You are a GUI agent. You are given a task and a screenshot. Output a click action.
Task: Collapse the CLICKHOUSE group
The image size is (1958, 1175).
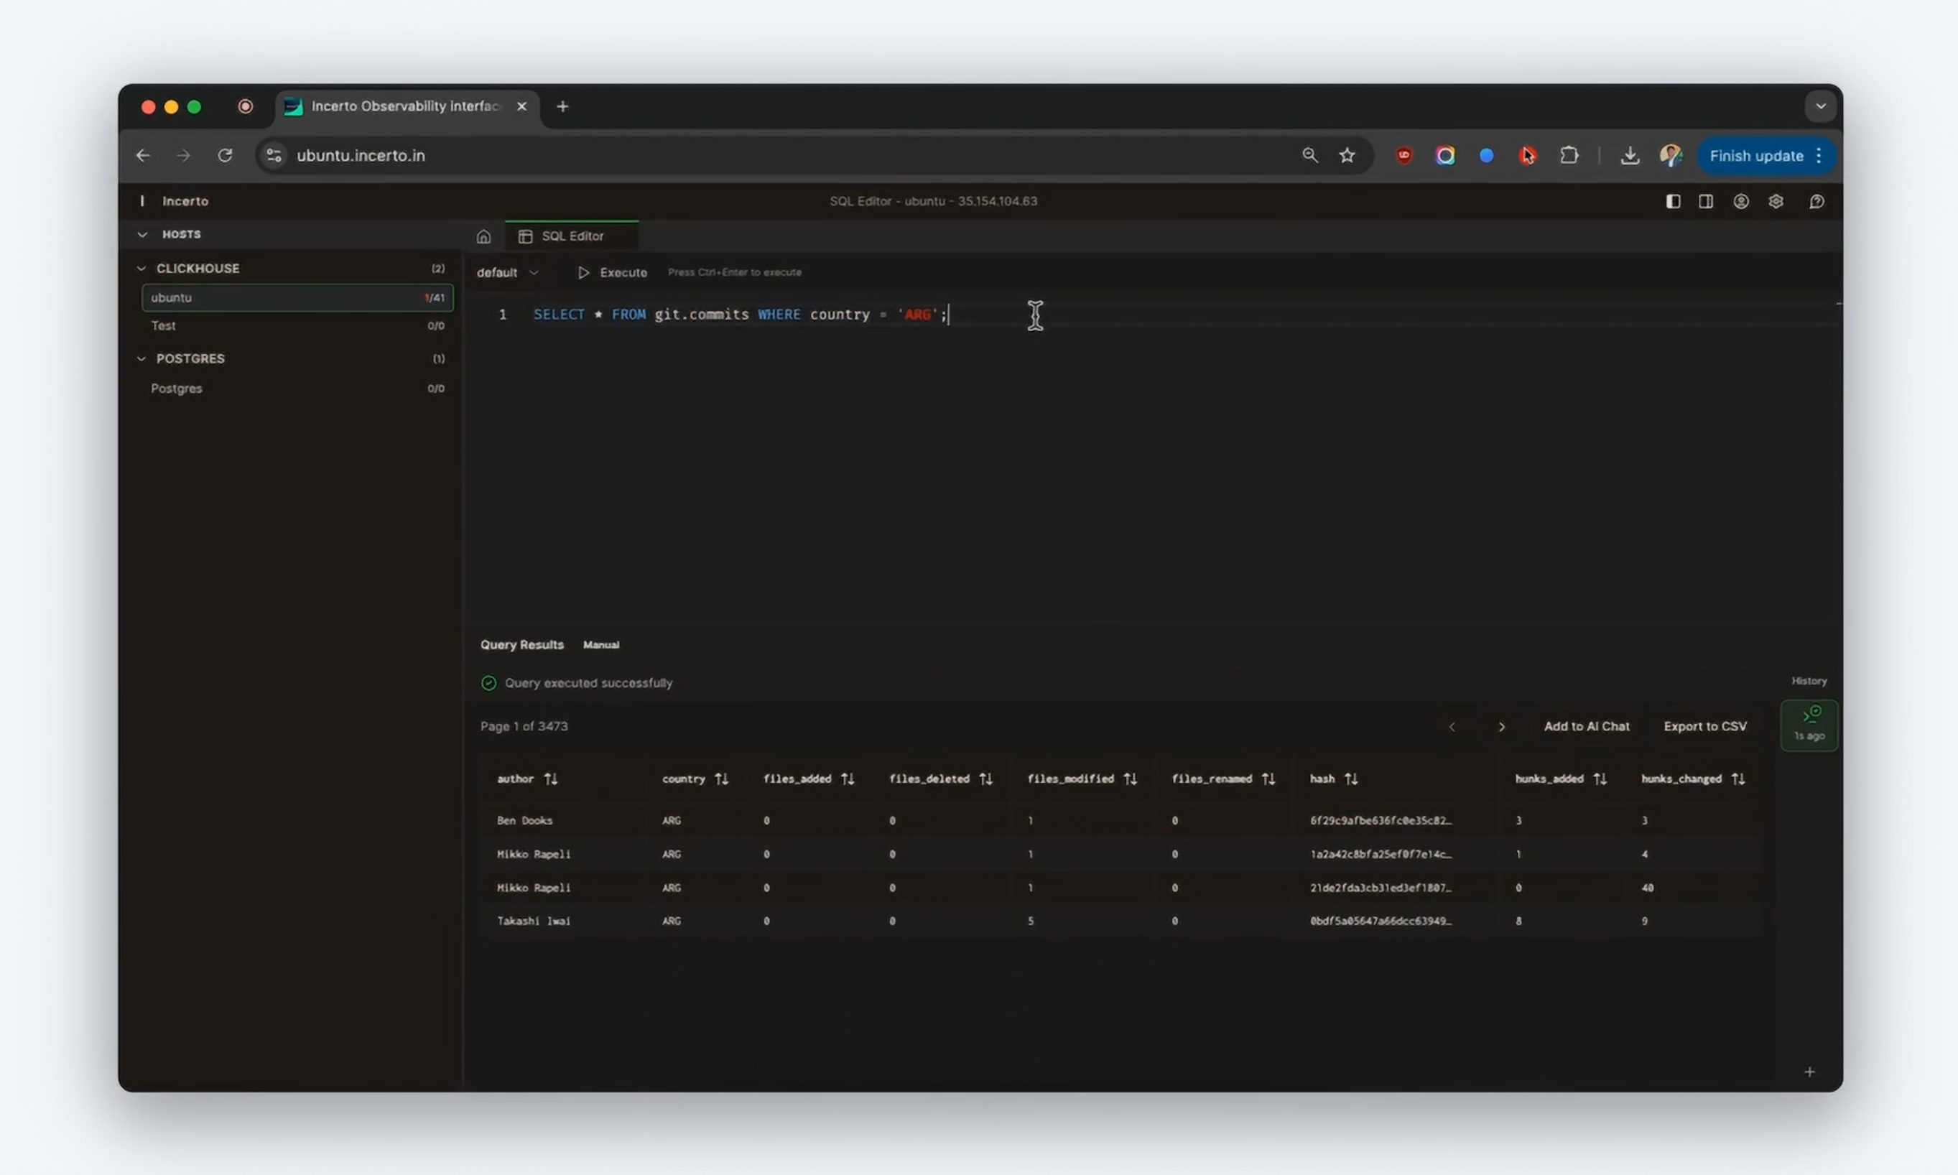point(141,269)
